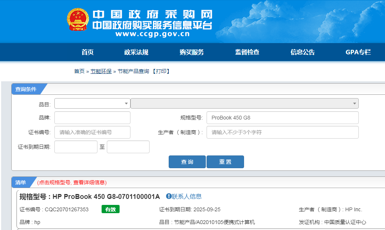385x230 pixels.
Task: Click the 【打印】 print link
Action: pos(161,71)
